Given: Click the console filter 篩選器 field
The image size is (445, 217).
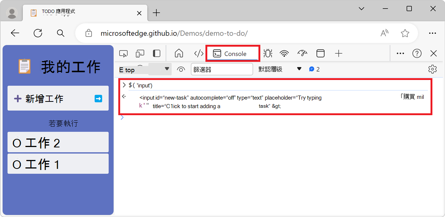Looking at the screenshot, I should tap(222, 69).
